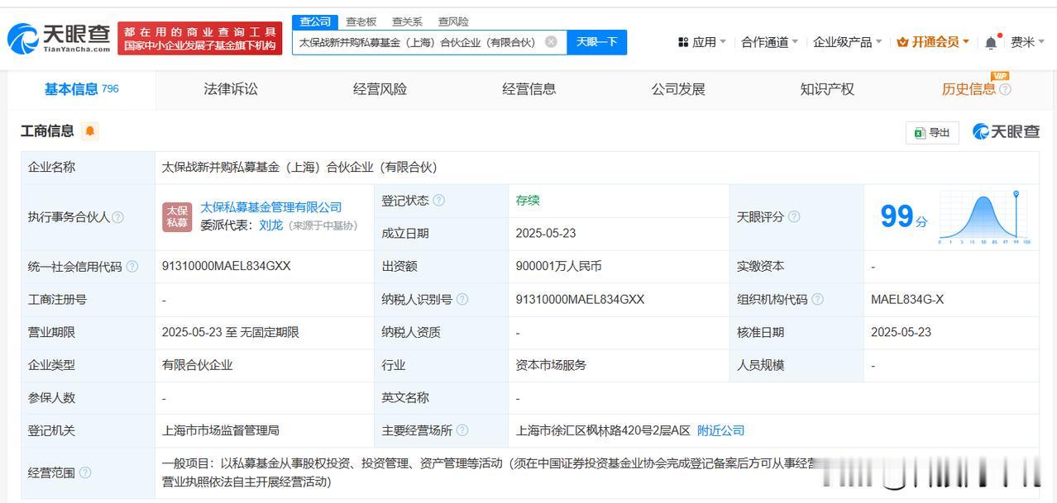Click the help icon next to 纳税人识别号

pyautogui.click(x=462, y=300)
